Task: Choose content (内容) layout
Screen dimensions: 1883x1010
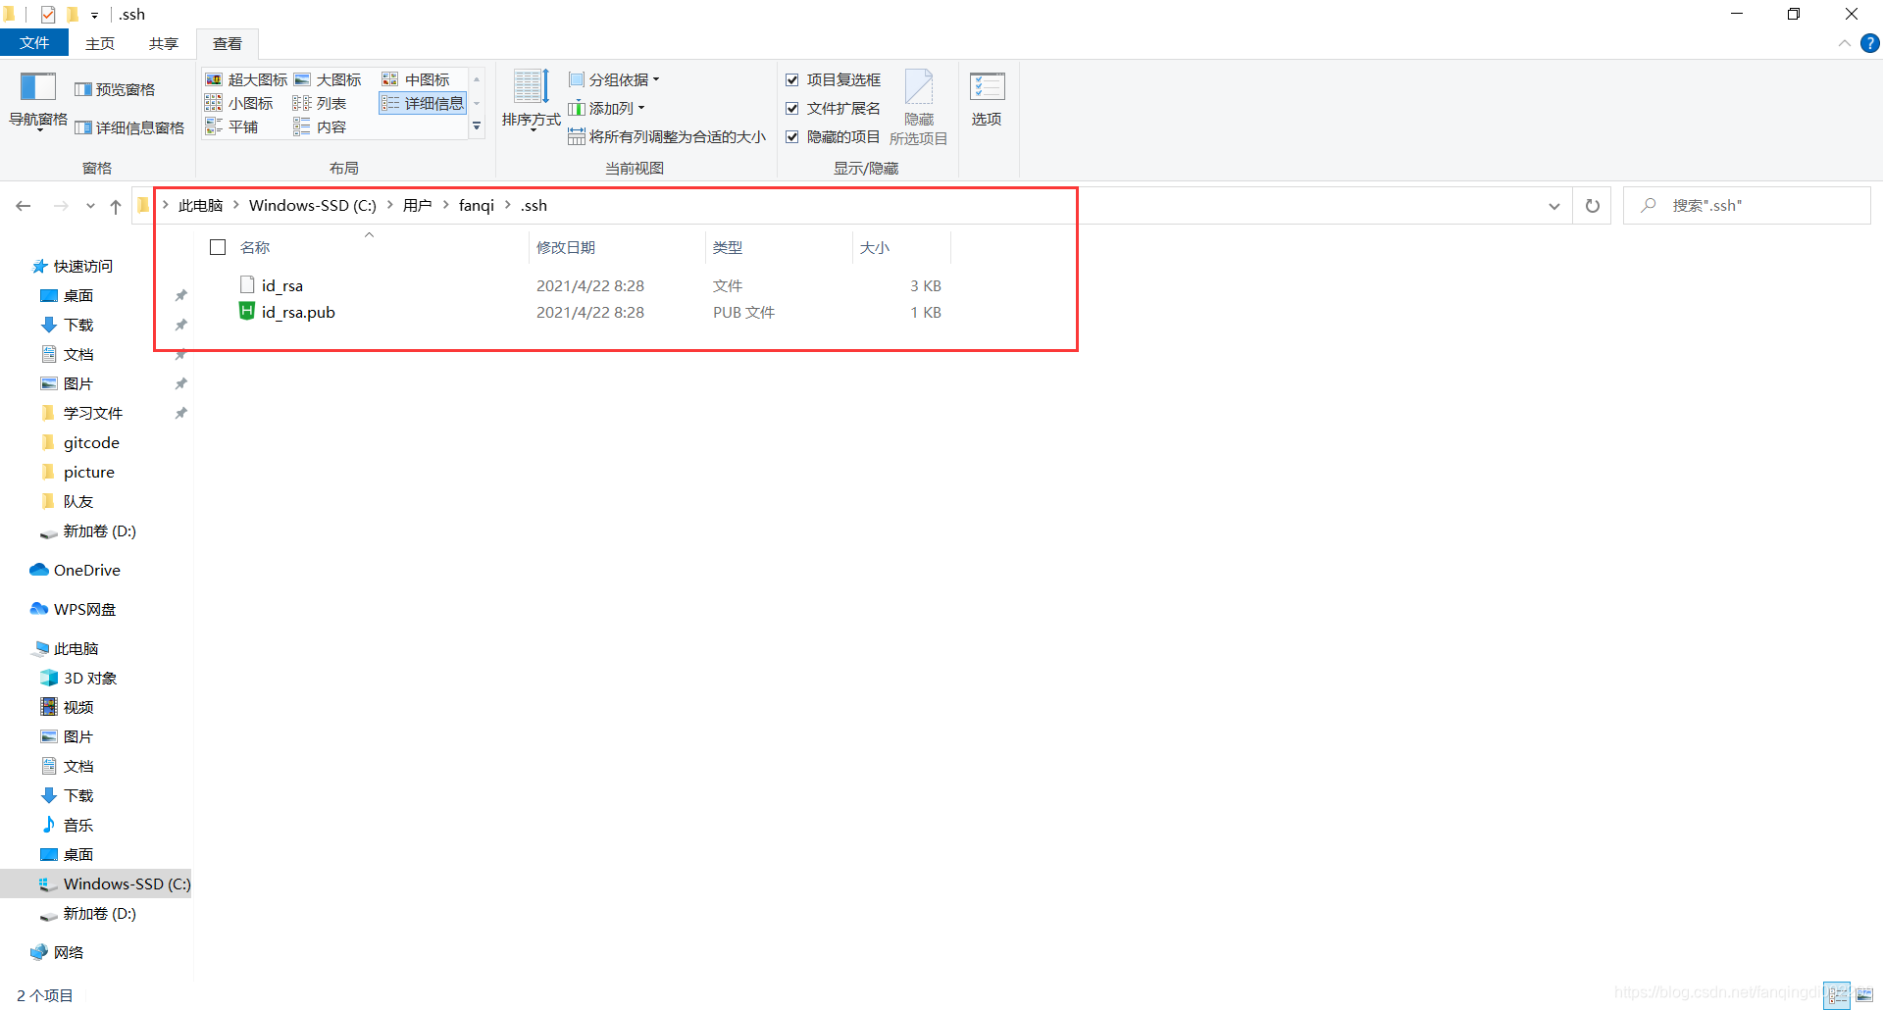Action: point(320,126)
